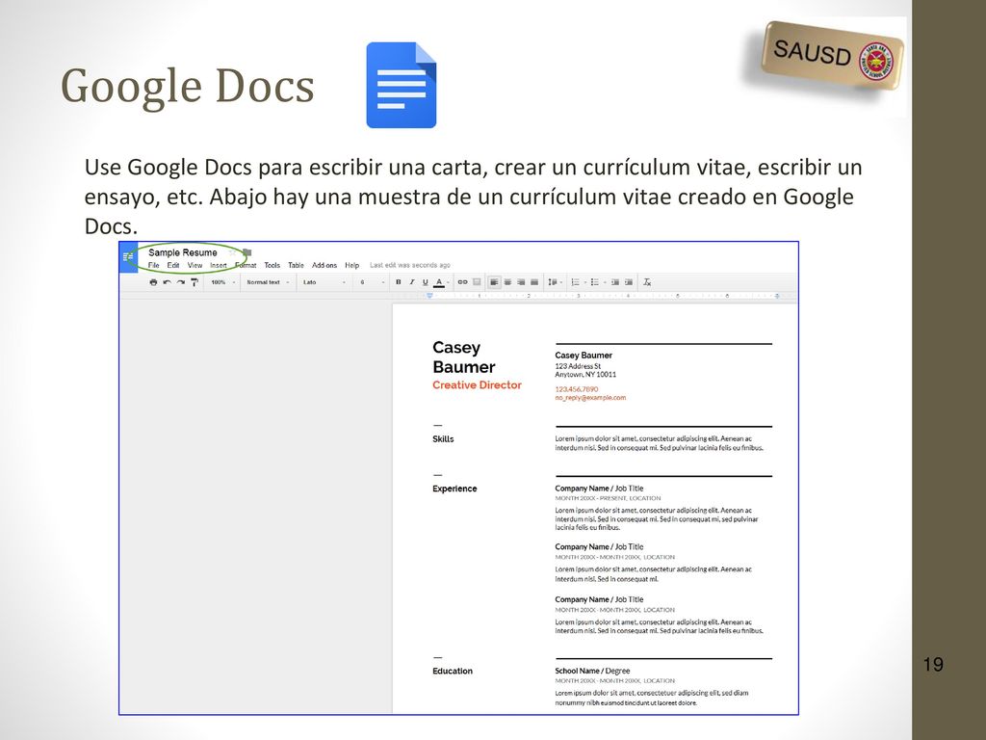The image size is (986, 740).
Task: Click the left indent marker on ruler
Action: [430, 295]
